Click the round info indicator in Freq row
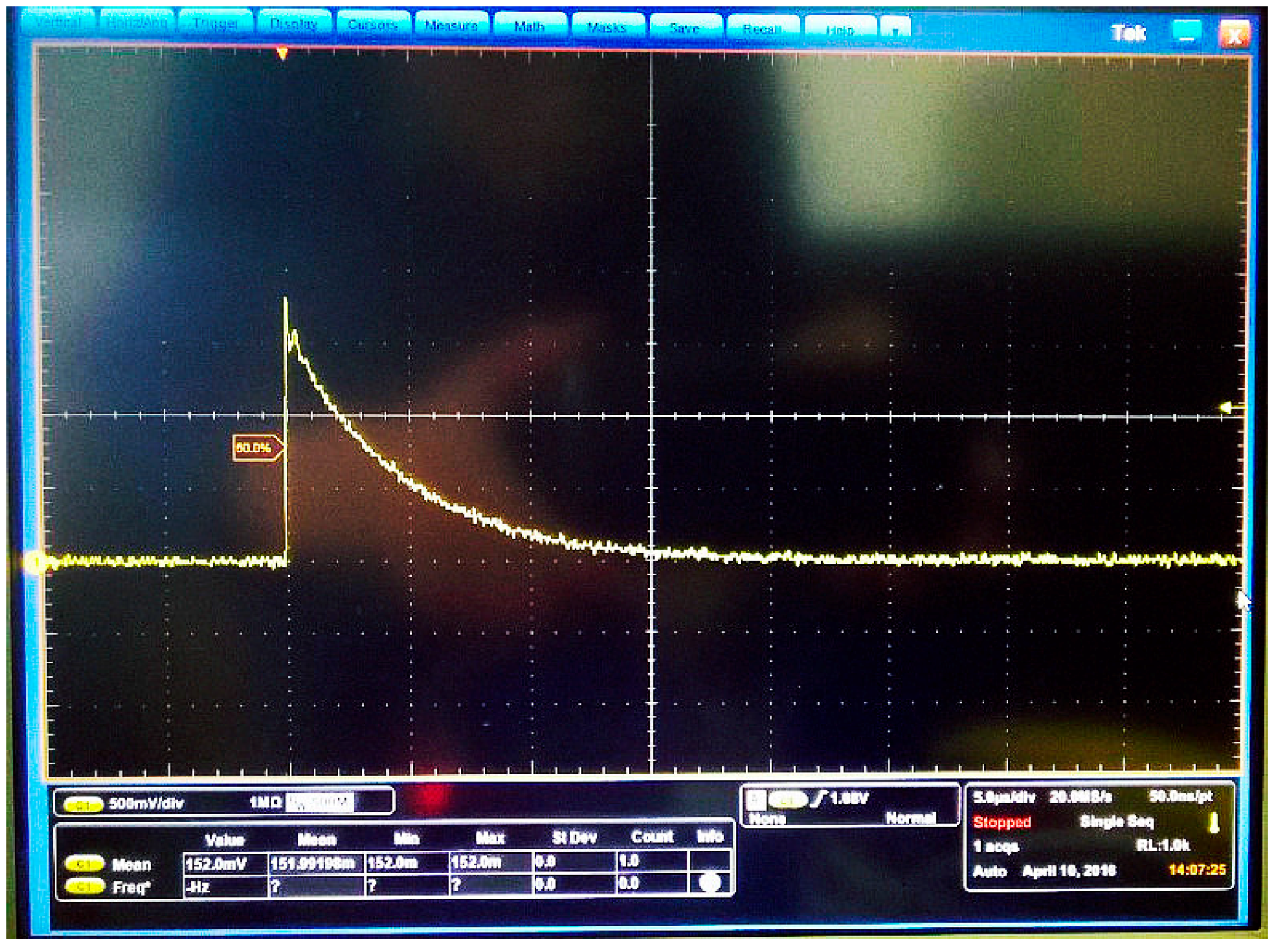The height and width of the screenshot is (948, 1277). pos(710,883)
